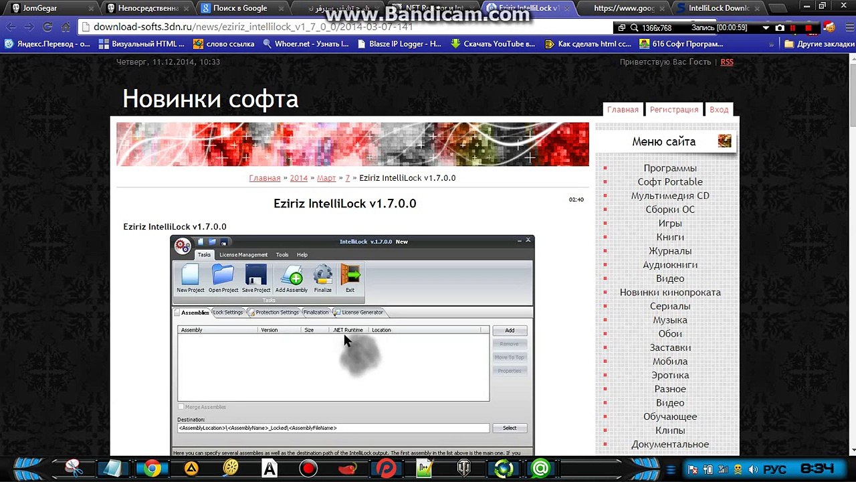Click the РУС language indicator
Screen dimensions: 856x482
(x=775, y=469)
